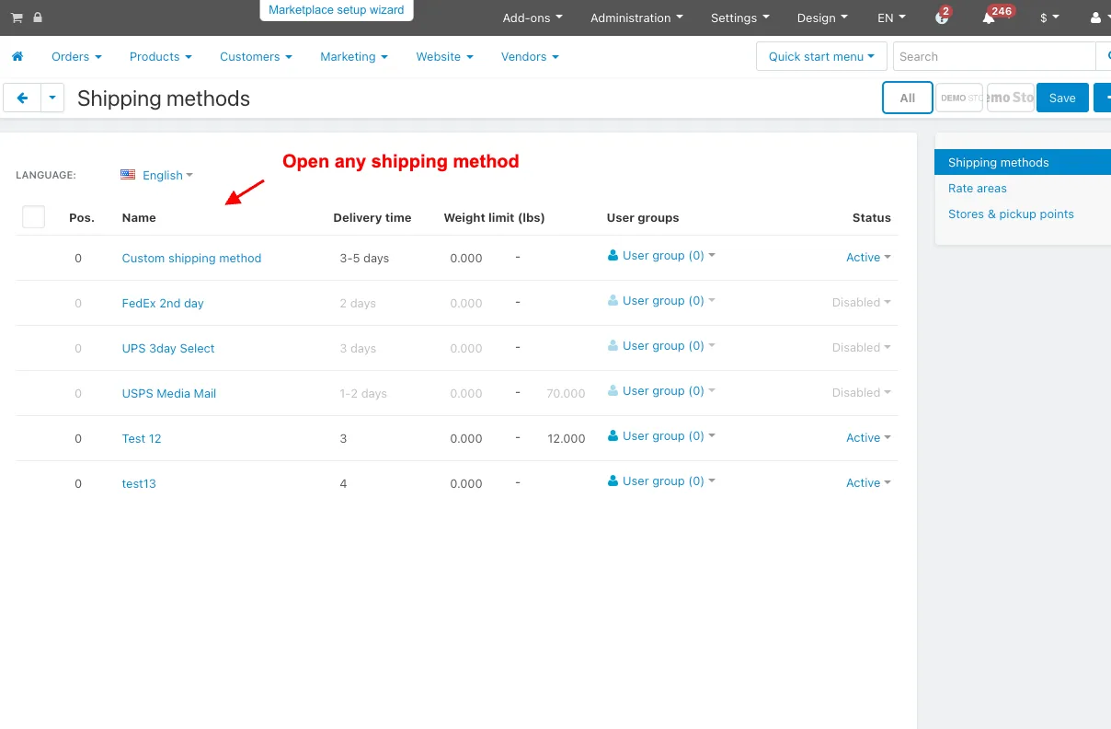Open Test 12 Active status dropdown
1111x729 pixels.
click(x=868, y=437)
